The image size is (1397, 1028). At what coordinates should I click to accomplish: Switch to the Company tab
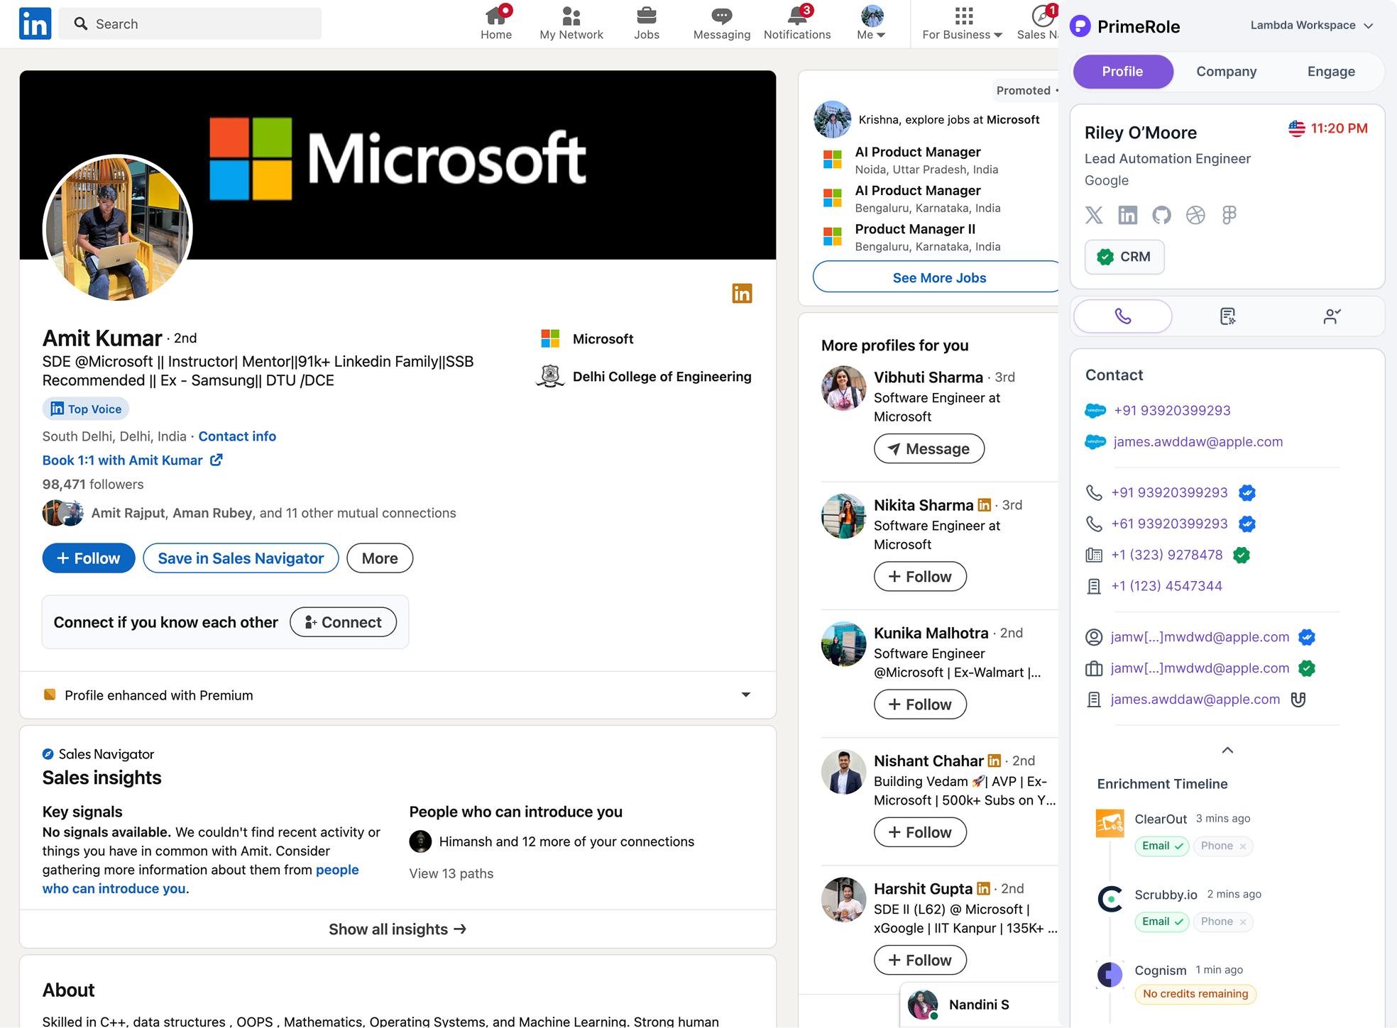pos(1226,72)
